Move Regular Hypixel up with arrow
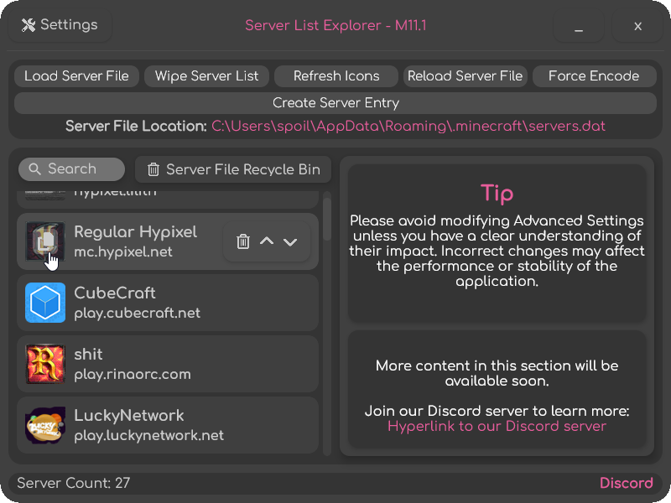 point(267,241)
